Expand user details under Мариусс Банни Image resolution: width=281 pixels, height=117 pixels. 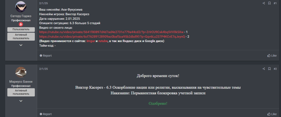pyautogui.click(x=21, y=101)
